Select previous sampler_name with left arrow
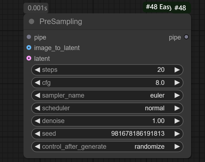The width and height of the screenshot is (205, 162). click(x=37, y=95)
